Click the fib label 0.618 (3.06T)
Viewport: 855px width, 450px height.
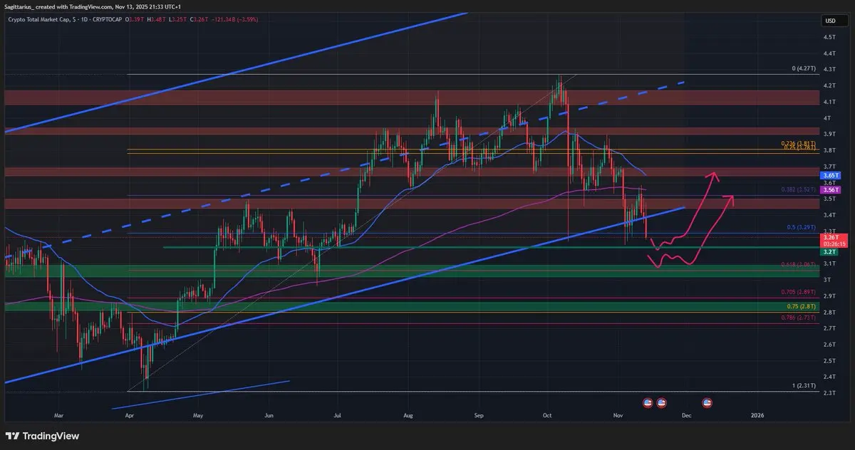pos(797,264)
